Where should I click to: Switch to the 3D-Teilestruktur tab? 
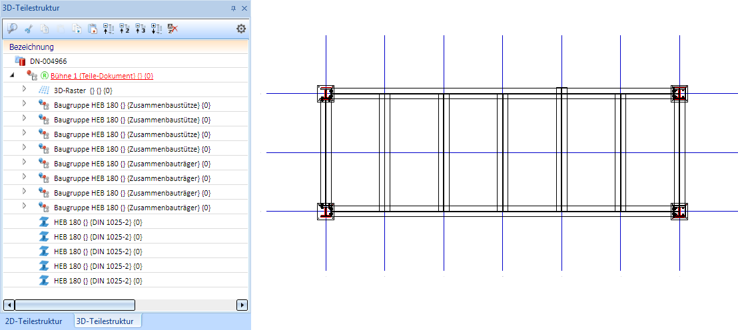click(105, 321)
